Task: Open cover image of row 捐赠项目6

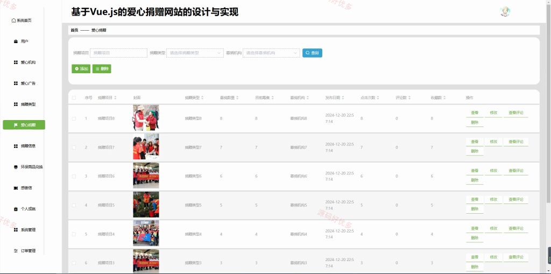Action: tap(146, 175)
